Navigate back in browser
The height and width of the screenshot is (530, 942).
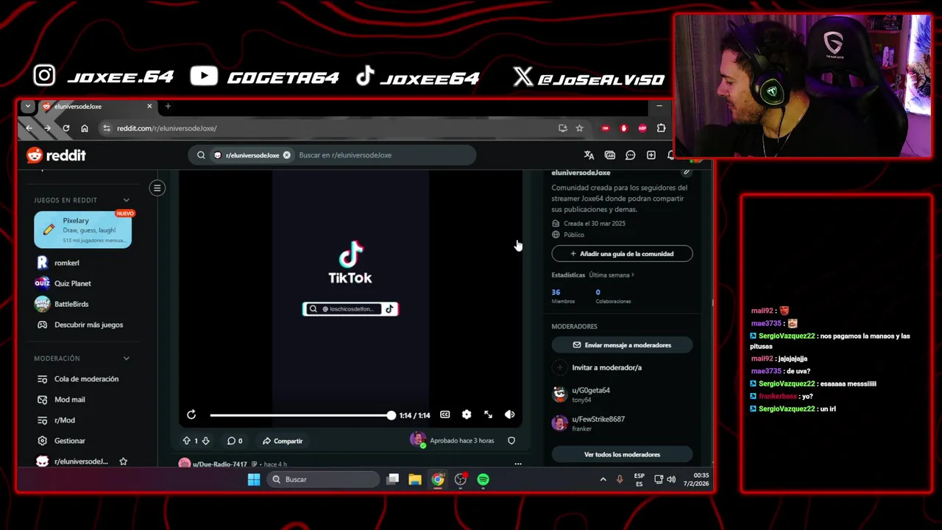click(x=29, y=128)
